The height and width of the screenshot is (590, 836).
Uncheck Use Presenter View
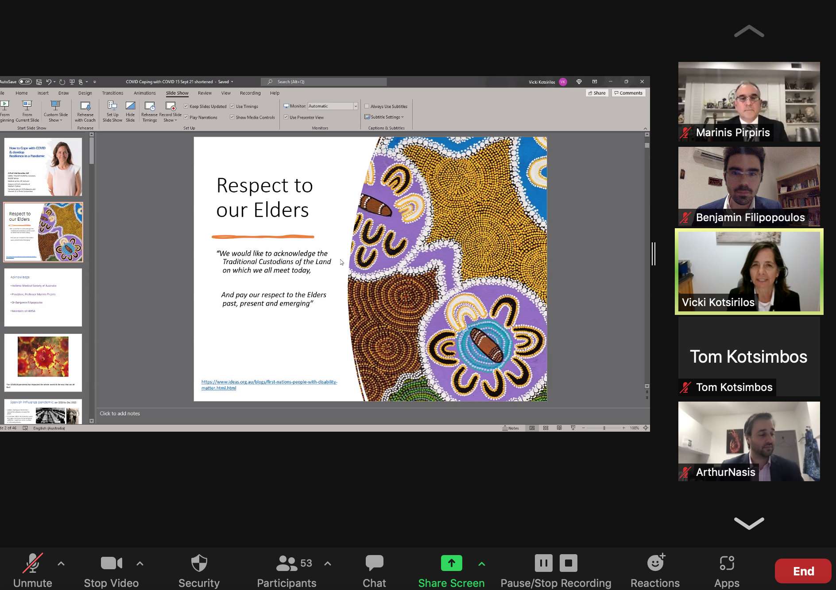(286, 117)
